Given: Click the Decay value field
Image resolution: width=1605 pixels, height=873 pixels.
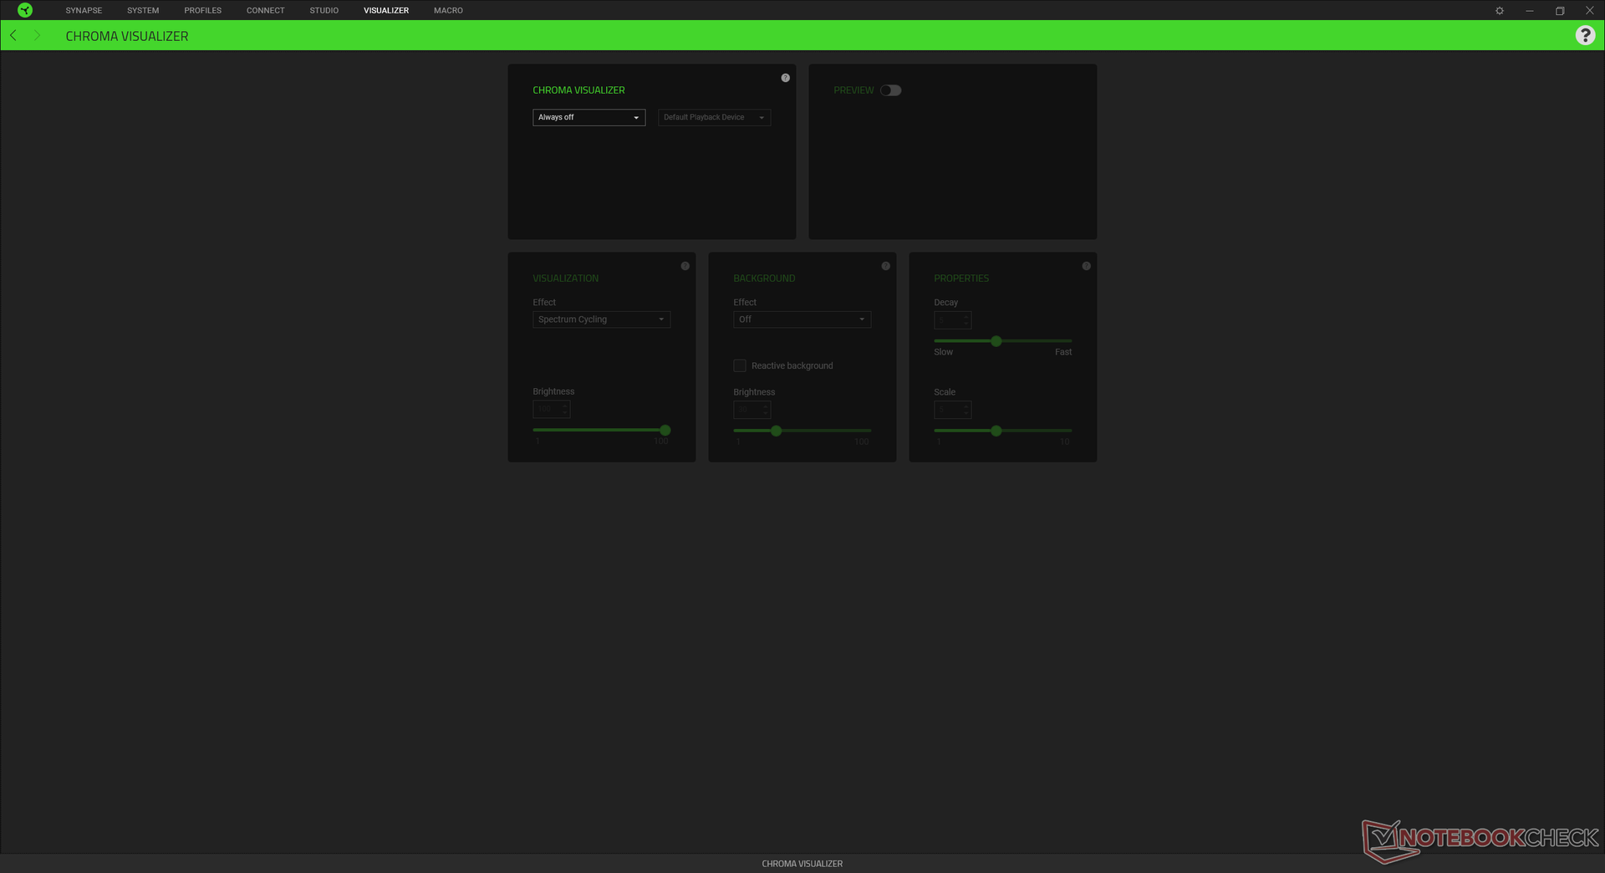Looking at the screenshot, I should point(952,320).
